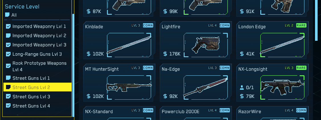Click the dollar icon on Kinblade card
The height and width of the screenshot is (120, 321).
[88, 54]
